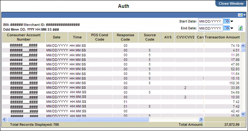Expand the End Date dropdown arrow
The width and height of the screenshot is (248, 131).
(232, 29)
